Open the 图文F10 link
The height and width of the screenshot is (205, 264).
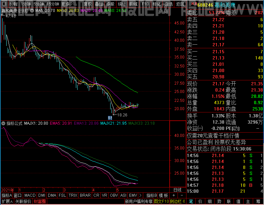[161, 201]
